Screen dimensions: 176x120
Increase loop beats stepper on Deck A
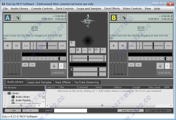click(65, 64)
